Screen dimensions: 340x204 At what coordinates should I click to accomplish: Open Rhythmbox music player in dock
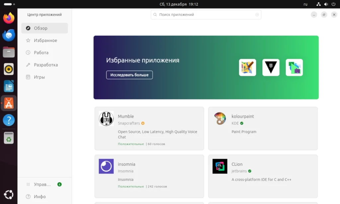pyautogui.click(x=9, y=69)
